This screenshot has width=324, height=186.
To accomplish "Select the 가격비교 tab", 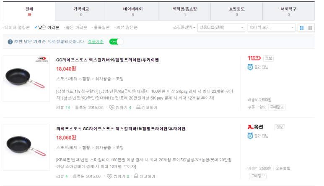I will 81,11.
